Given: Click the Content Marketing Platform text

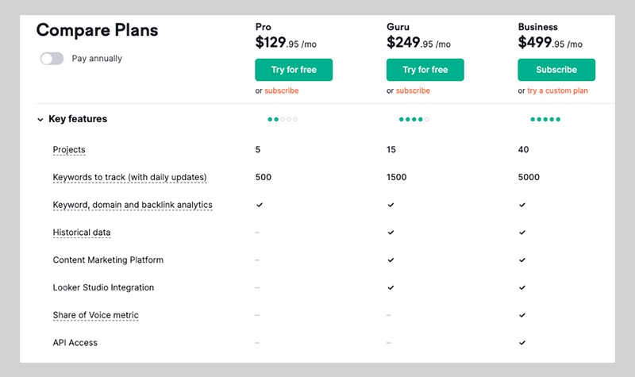Looking at the screenshot, I should (x=108, y=260).
